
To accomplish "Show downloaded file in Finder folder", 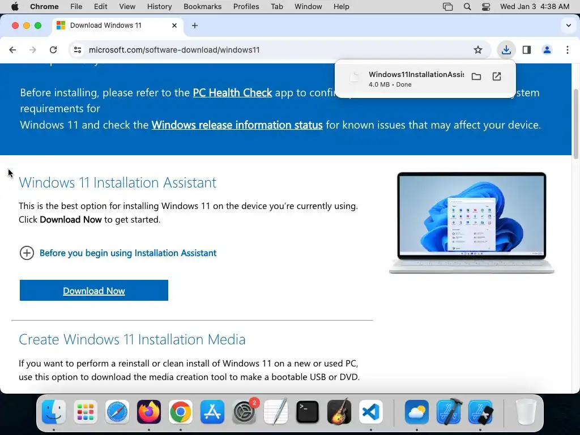I will 476,76.
